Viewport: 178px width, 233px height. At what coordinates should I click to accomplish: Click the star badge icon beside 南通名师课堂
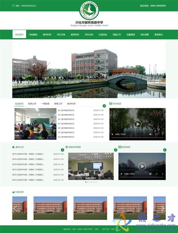coord(67,147)
